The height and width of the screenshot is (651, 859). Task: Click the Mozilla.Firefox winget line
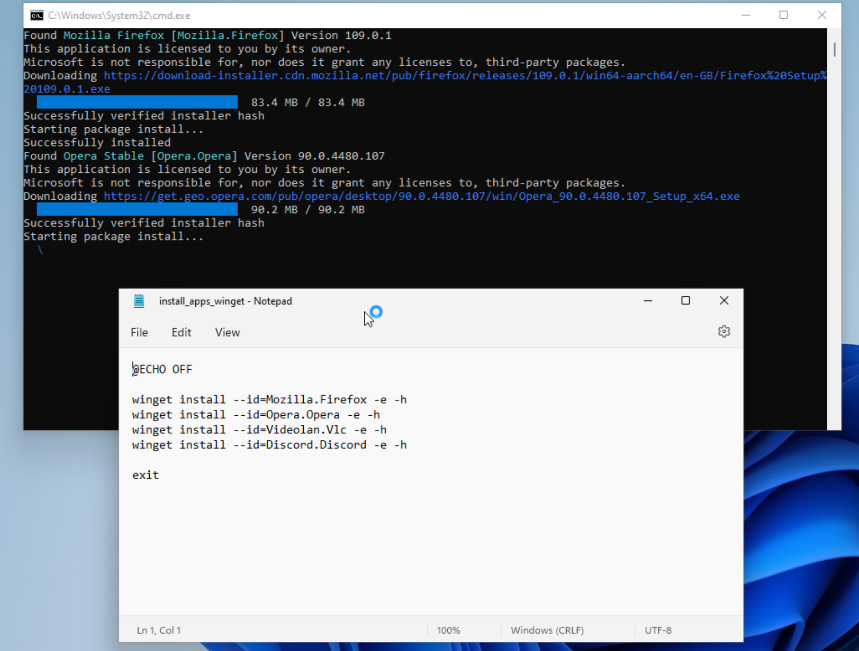(269, 399)
